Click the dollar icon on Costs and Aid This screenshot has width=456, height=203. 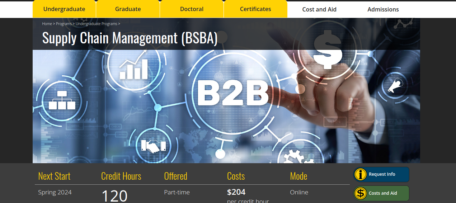point(361,193)
